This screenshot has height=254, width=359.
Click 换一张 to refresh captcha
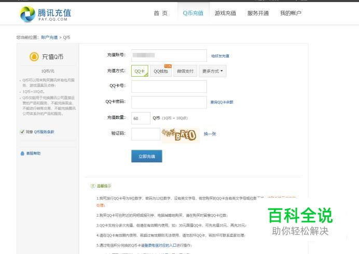(x=210, y=134)
